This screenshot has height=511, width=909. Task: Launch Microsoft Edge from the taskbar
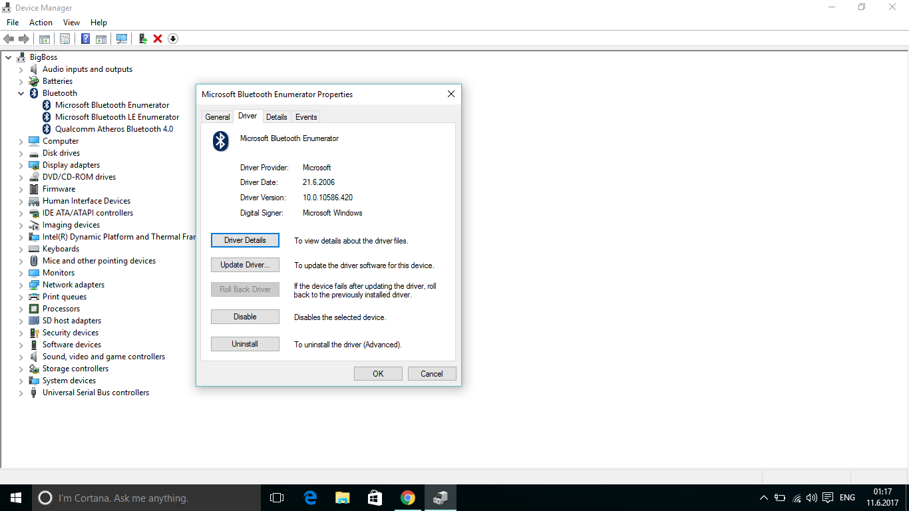(309, 498)
